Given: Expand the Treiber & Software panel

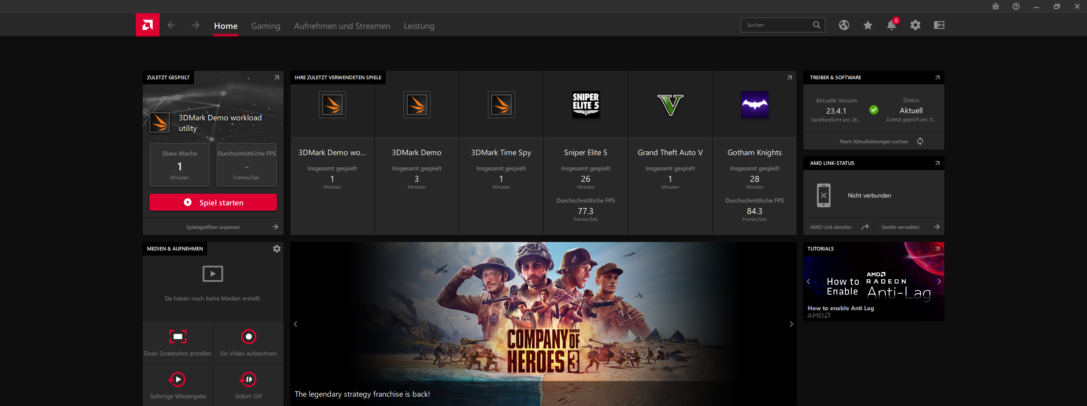Looking at the screenshot, I should [938, 78].
